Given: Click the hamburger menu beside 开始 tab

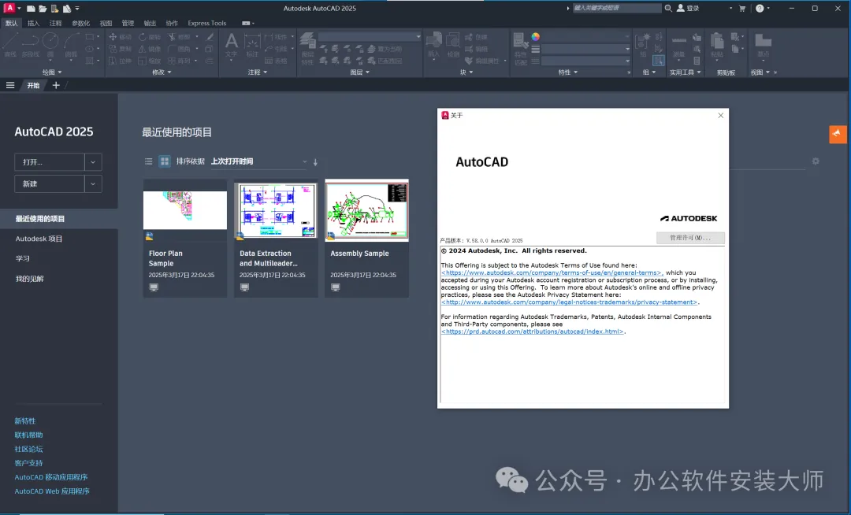Looking at the screenshot, I should coord(9,85).
